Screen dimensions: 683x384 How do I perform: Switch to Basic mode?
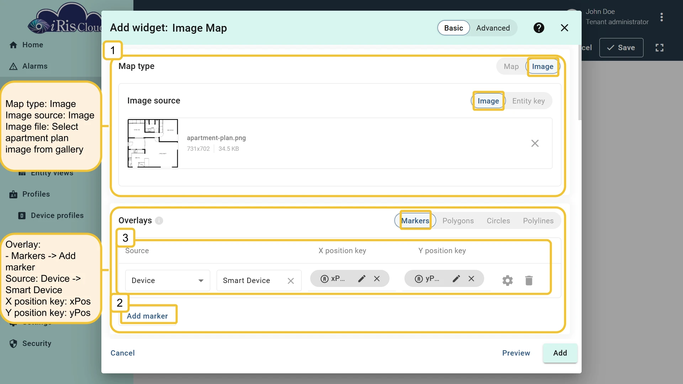pyautogui.click(x=454, y=28)
